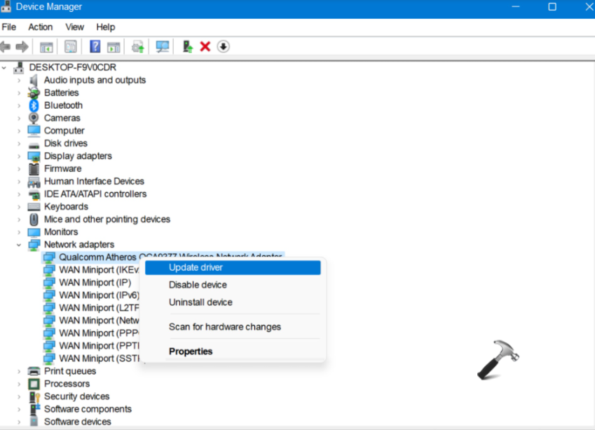
Task: Click the Audio inputs and outputs speaker icon
Action: point(34,80)
